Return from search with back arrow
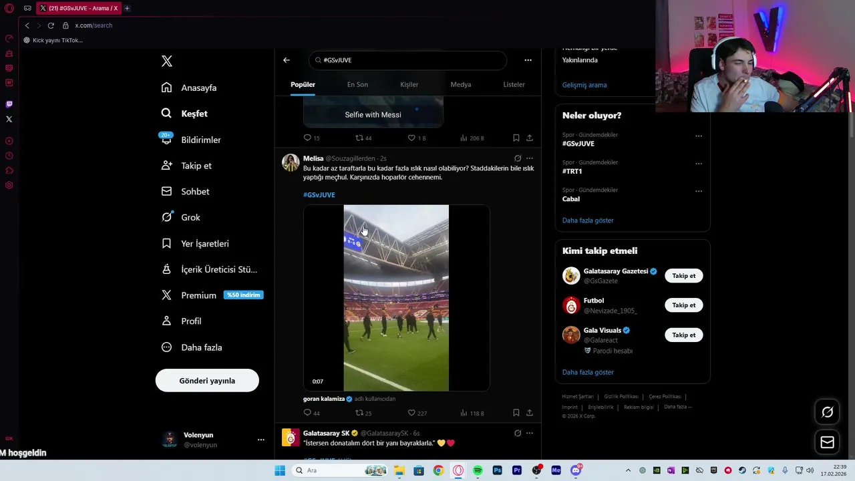Viewport: 855px width, 481px height. point(287,60)
